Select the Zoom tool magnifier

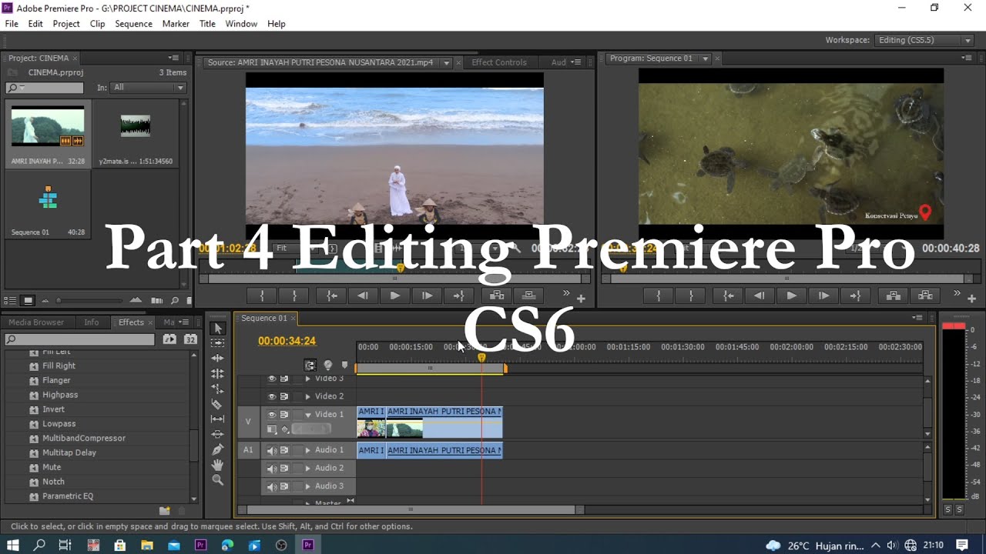click(x=217, y=480)
